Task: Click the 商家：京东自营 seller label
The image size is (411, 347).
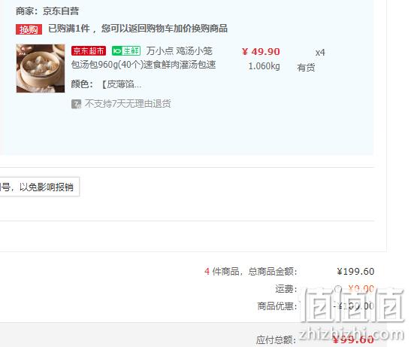Action: coord(47,11)
